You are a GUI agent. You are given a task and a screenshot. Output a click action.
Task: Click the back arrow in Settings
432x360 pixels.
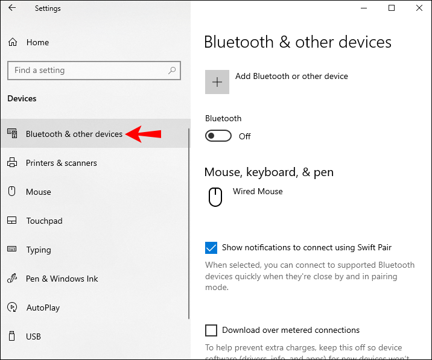point(12,8)
